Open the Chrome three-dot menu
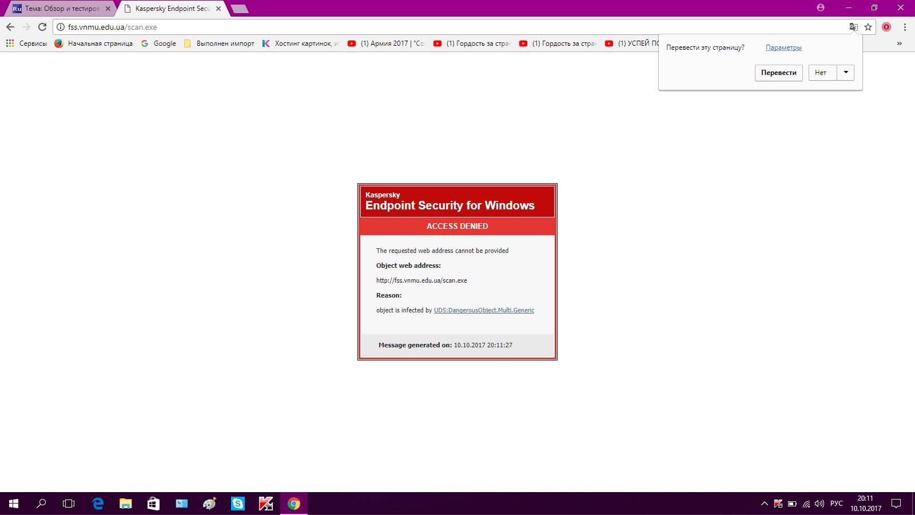 905,27
